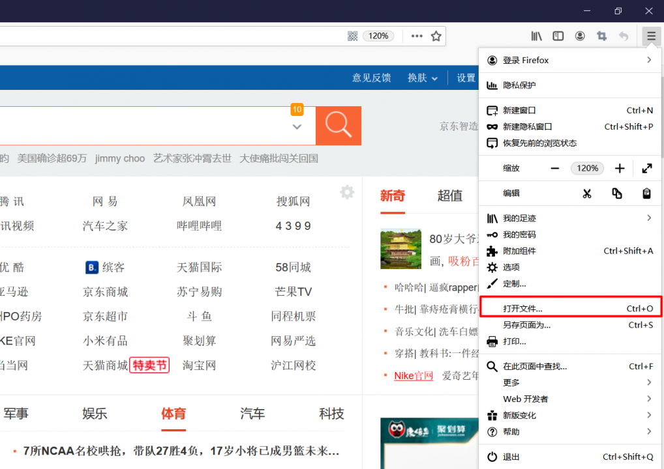Open the Firefox hamburger menu button
Screen dimensions: 664x469
[651, 36]
